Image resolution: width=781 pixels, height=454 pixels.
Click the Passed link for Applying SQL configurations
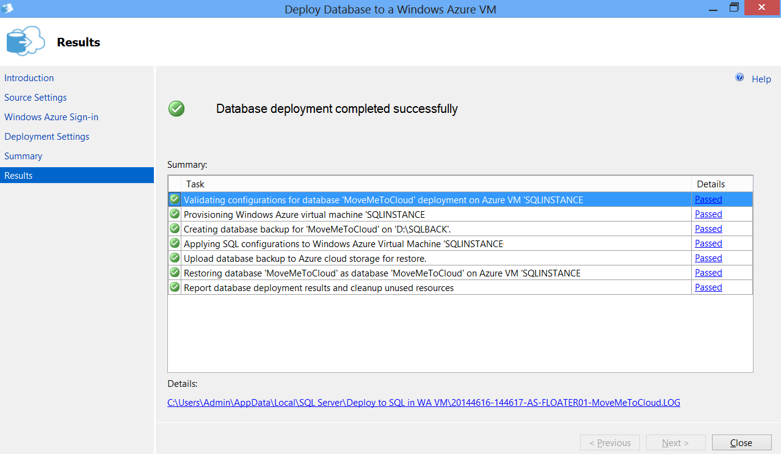click(x=708, y=243)
